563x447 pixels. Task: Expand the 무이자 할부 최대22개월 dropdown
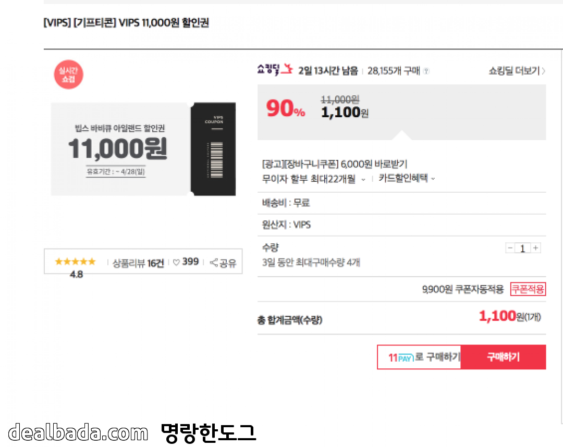pyautogui.click(x=363, y=179)
